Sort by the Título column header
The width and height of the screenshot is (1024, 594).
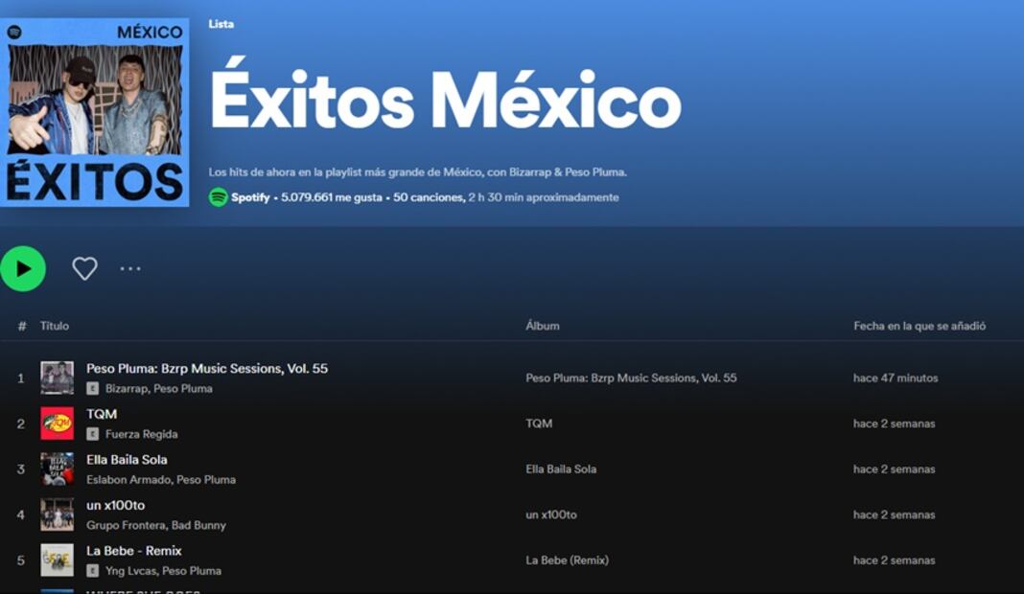(55, 326)
